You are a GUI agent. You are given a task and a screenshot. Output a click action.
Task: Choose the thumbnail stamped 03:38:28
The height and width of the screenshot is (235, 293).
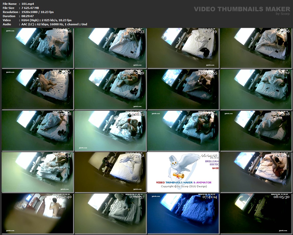coord(38,131)
